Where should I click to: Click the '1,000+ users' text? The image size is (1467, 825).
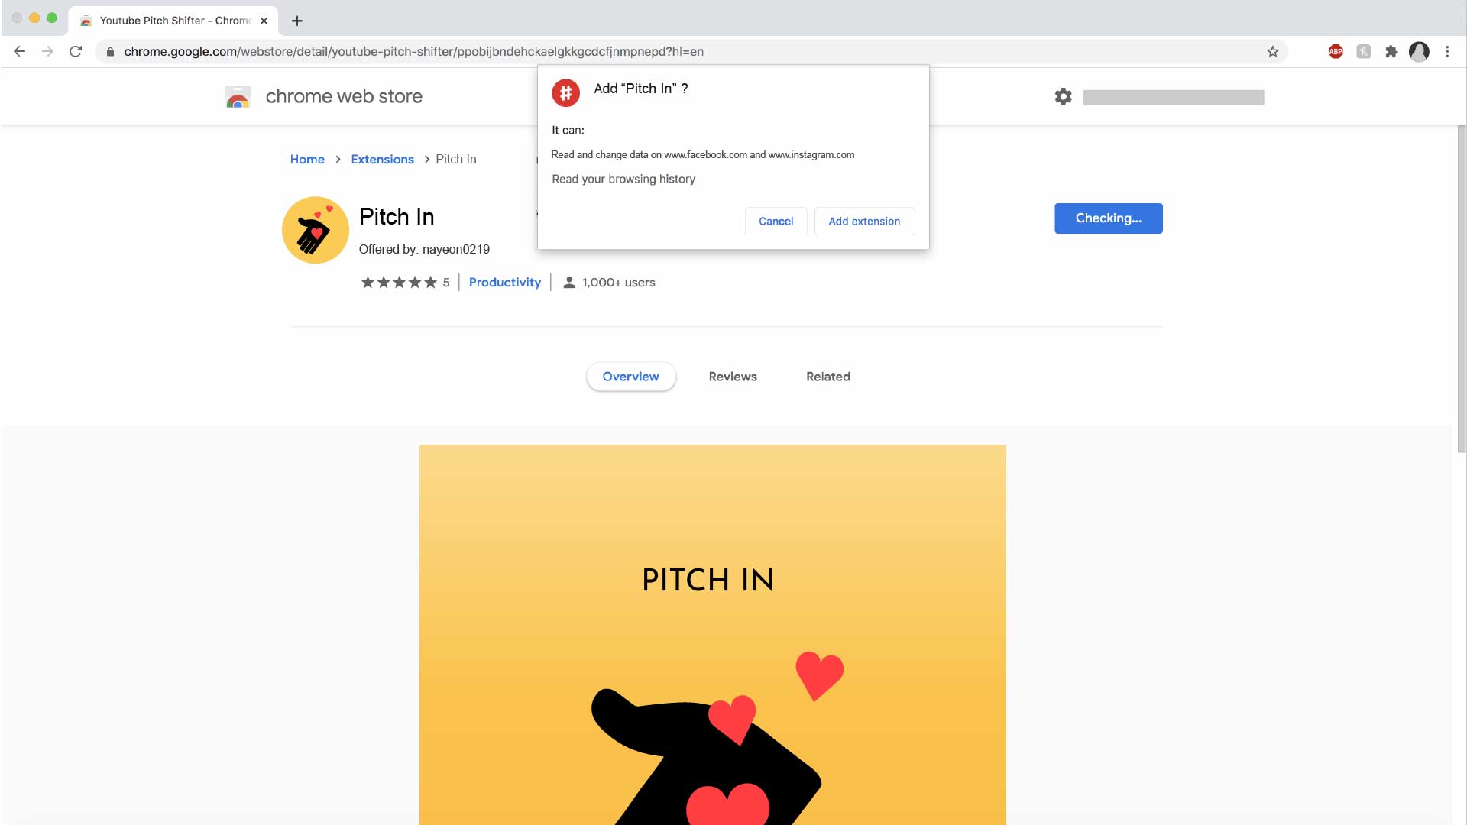618,282
